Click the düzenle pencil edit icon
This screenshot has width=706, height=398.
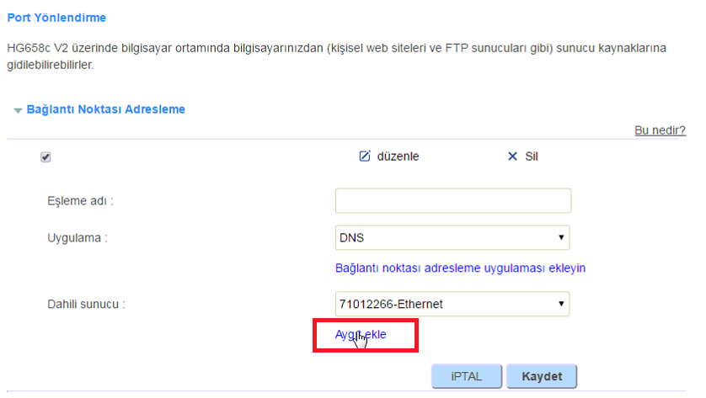[x=364, y=156]
